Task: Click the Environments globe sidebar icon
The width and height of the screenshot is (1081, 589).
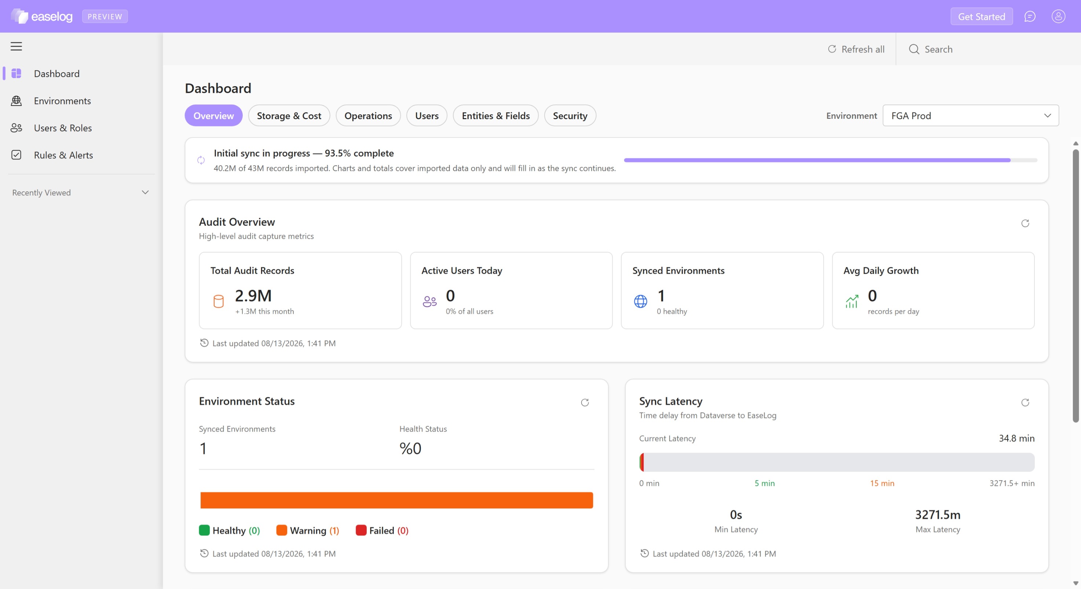Action: [x=17, y=101]
